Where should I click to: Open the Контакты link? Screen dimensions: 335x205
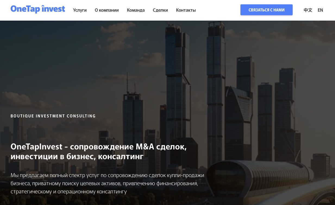pos(186,10)
